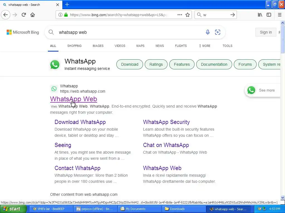The height and width of the screenshot is (213, 285).
Task: Open a new tab with plus button
Action: click(x=67, y=4)
